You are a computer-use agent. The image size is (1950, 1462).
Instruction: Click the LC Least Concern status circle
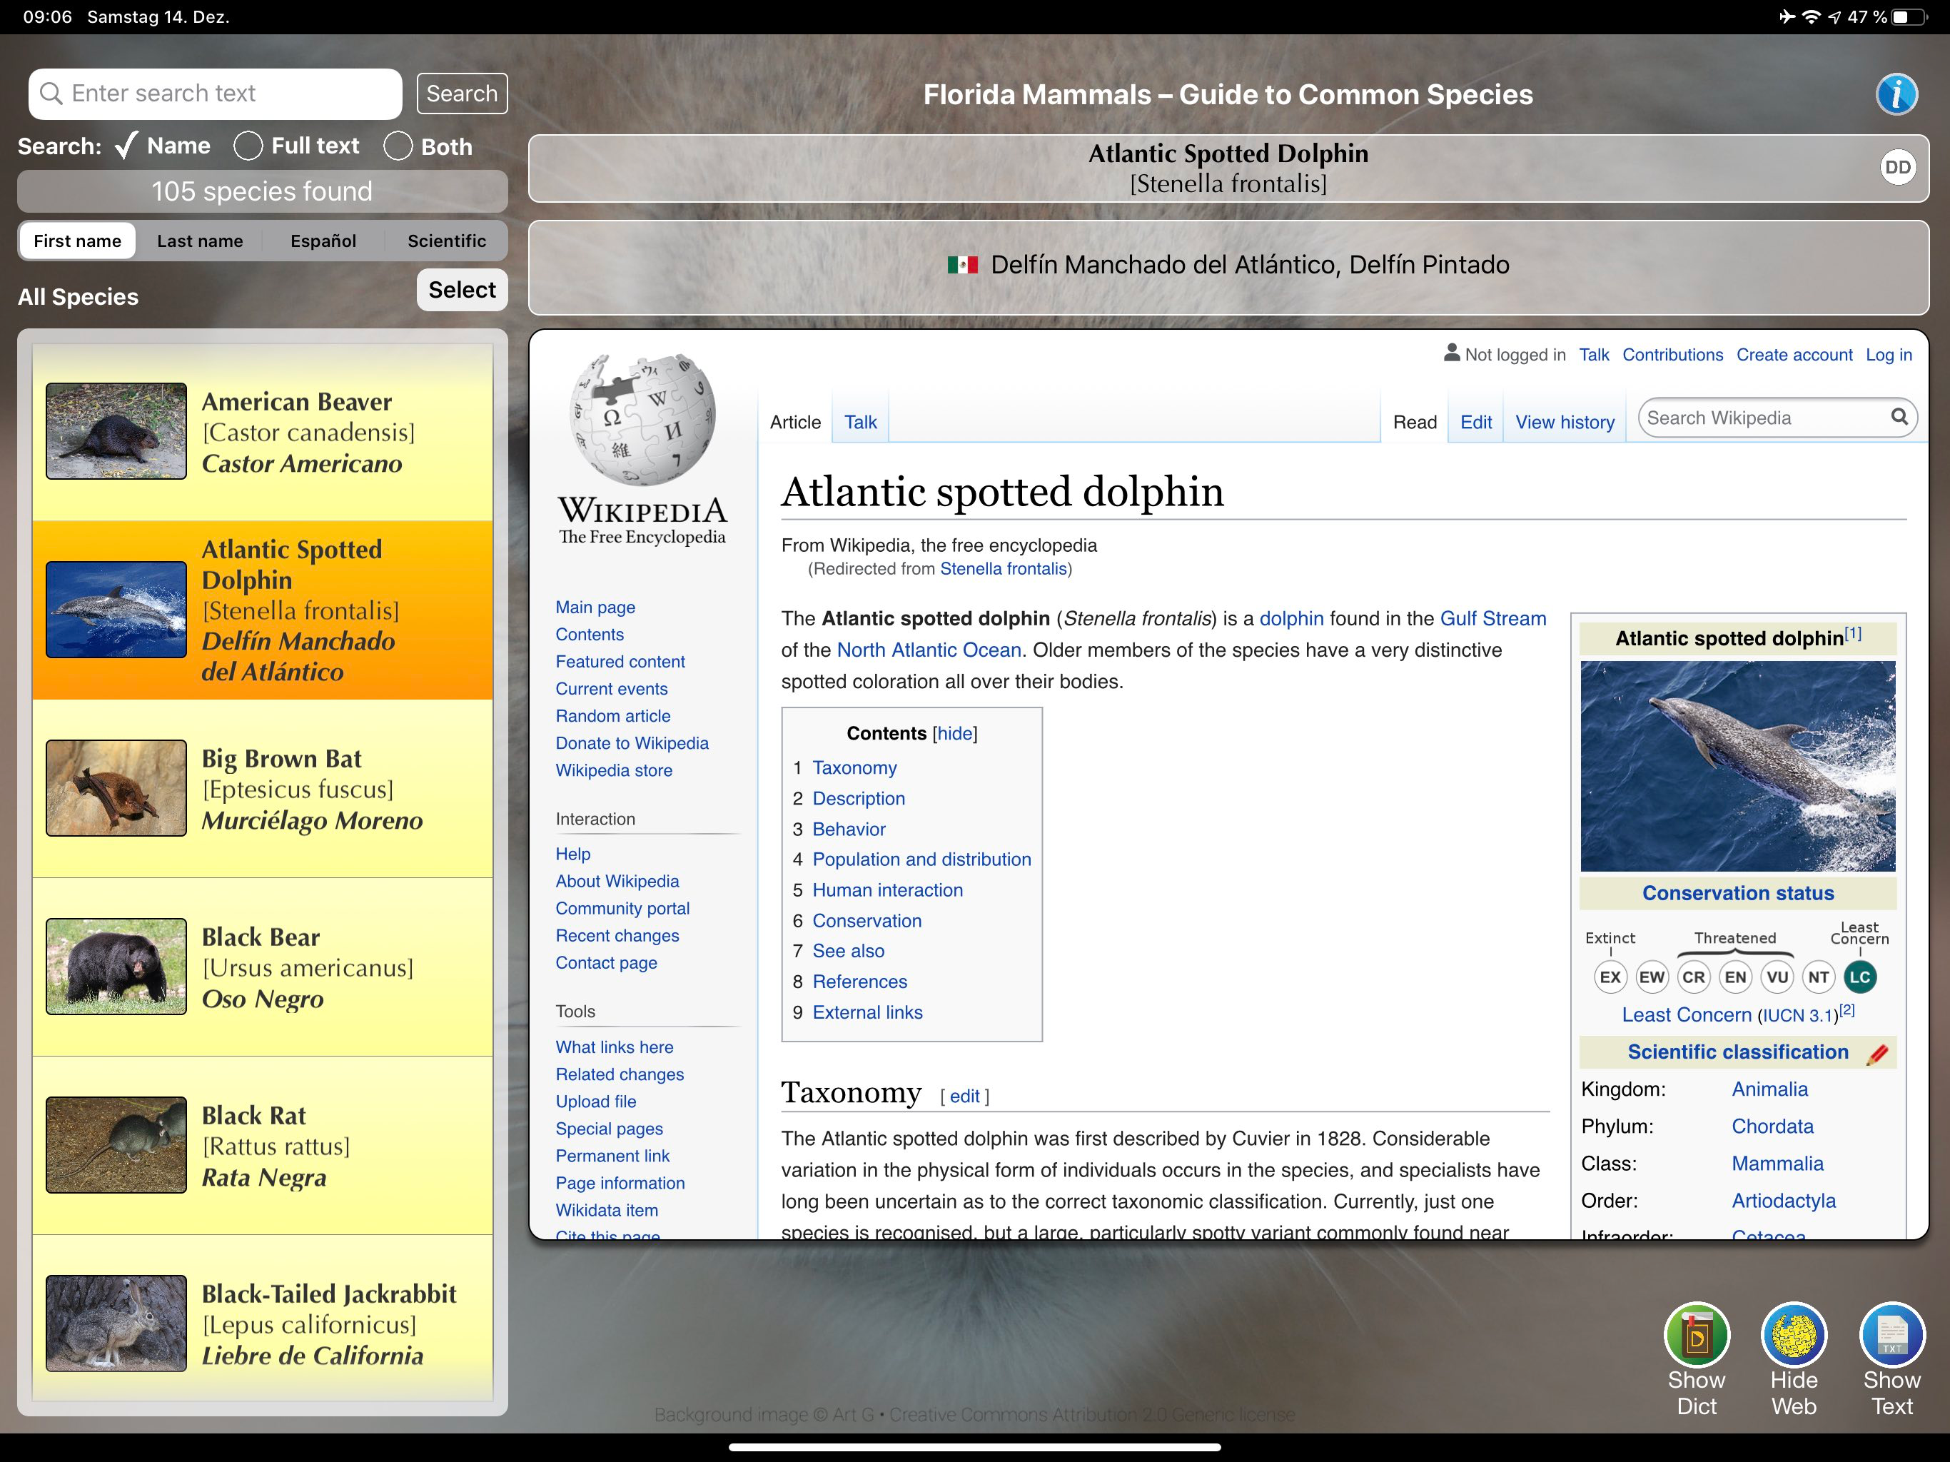click(x=1859, y=977)
